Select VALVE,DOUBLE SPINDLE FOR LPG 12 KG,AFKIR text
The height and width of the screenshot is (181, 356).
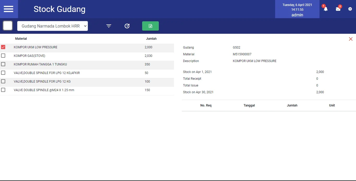coord(47,73)
